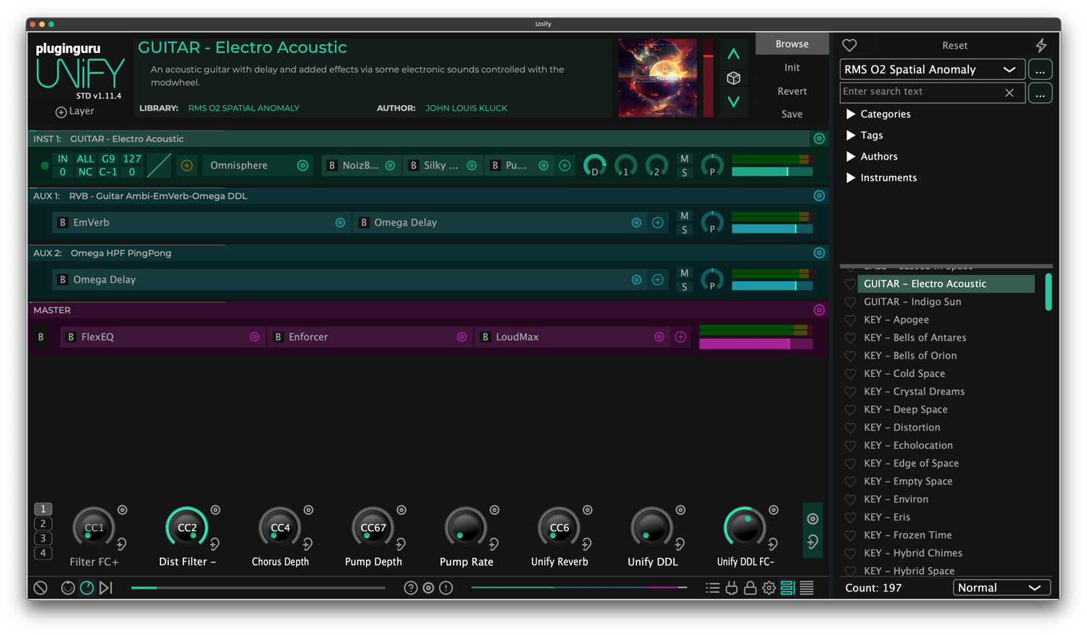The image size is (1087, 635).
Task: Click the exclamation mark info icon
Action: [x=446, y=588]
